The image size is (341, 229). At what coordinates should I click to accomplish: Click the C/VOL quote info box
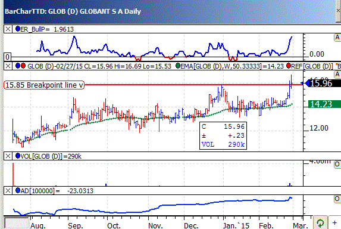pos(223,135)
